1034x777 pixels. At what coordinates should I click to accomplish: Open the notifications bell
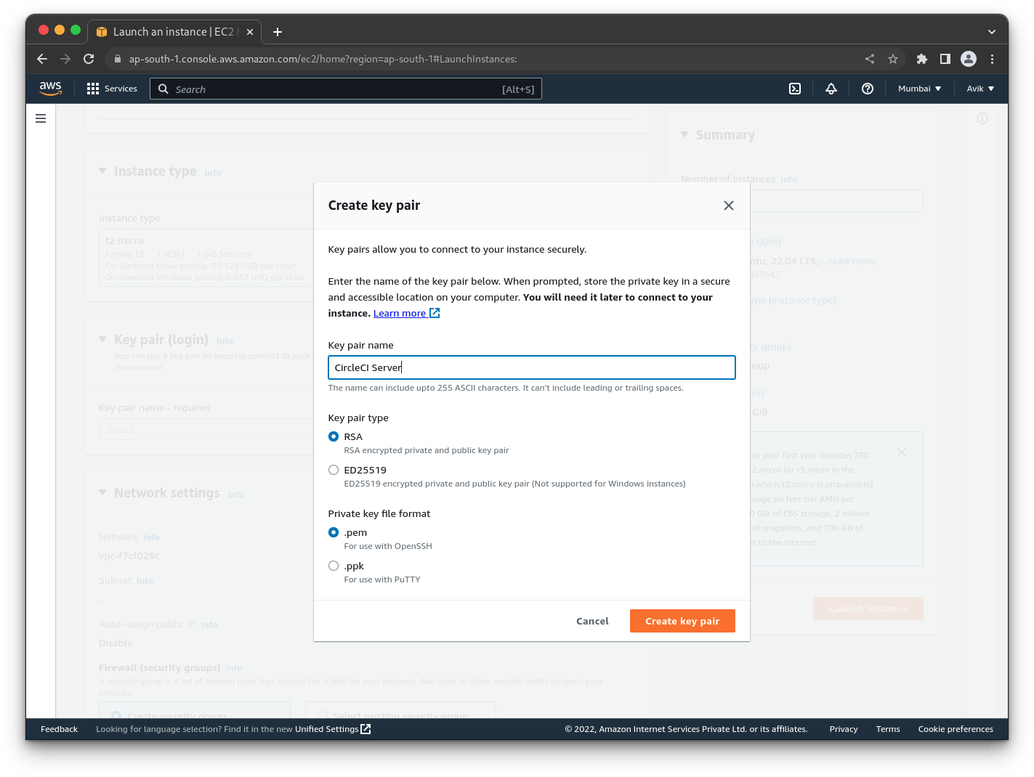(x=831, y=89)
